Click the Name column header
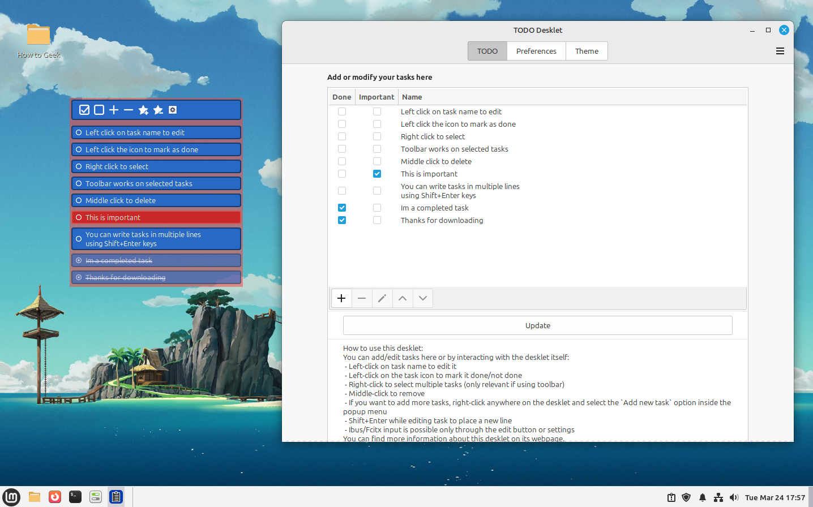 pos(572,97)
